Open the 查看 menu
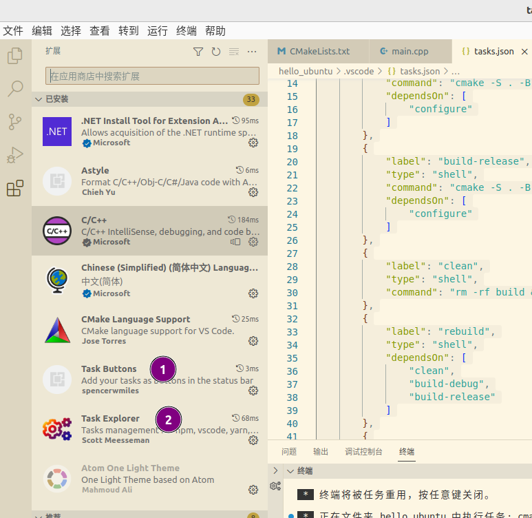This screenshot has height=518, width=532. (x=99, y=31)
